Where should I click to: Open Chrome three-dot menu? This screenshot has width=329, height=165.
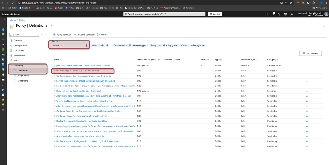[x=326, y=2]
